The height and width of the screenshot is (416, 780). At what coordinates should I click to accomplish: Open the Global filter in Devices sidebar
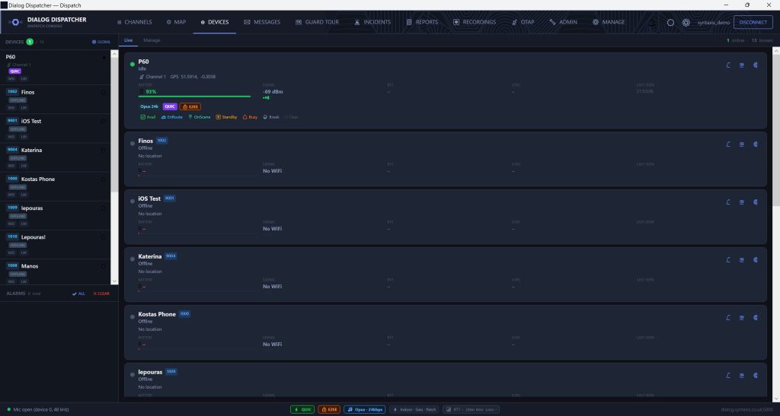click(x=101, y=42)
